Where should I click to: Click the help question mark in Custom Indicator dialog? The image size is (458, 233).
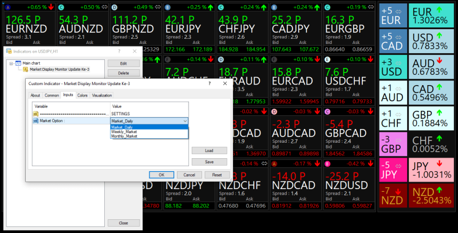click(210, 83)
